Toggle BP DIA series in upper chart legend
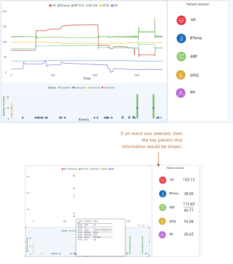233x264 pixels. (91, 5)
